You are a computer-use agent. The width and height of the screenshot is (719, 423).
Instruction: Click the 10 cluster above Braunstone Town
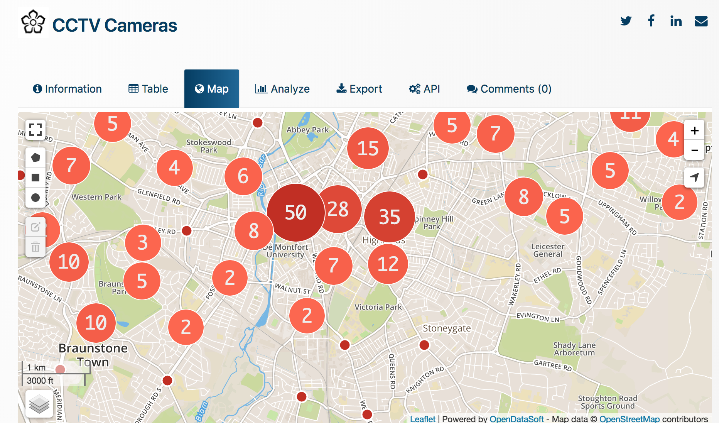coord(96,323)
